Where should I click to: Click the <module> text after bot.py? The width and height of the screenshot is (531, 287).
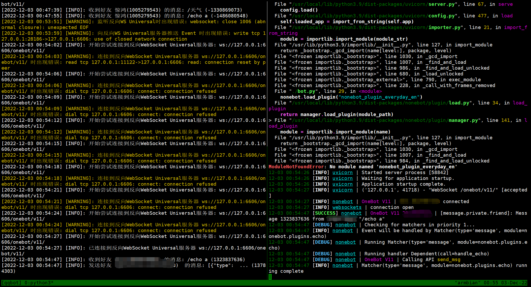click(370, 91)
